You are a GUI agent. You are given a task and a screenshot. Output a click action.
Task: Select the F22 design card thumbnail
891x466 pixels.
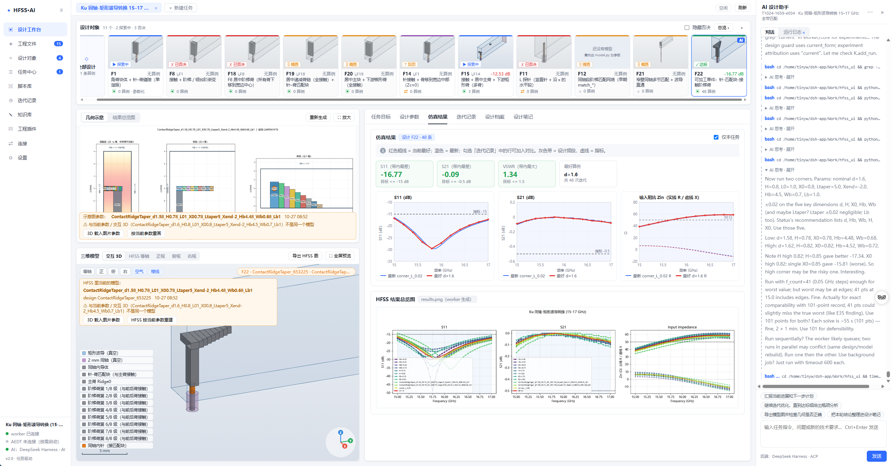click(x=719, y=52)
